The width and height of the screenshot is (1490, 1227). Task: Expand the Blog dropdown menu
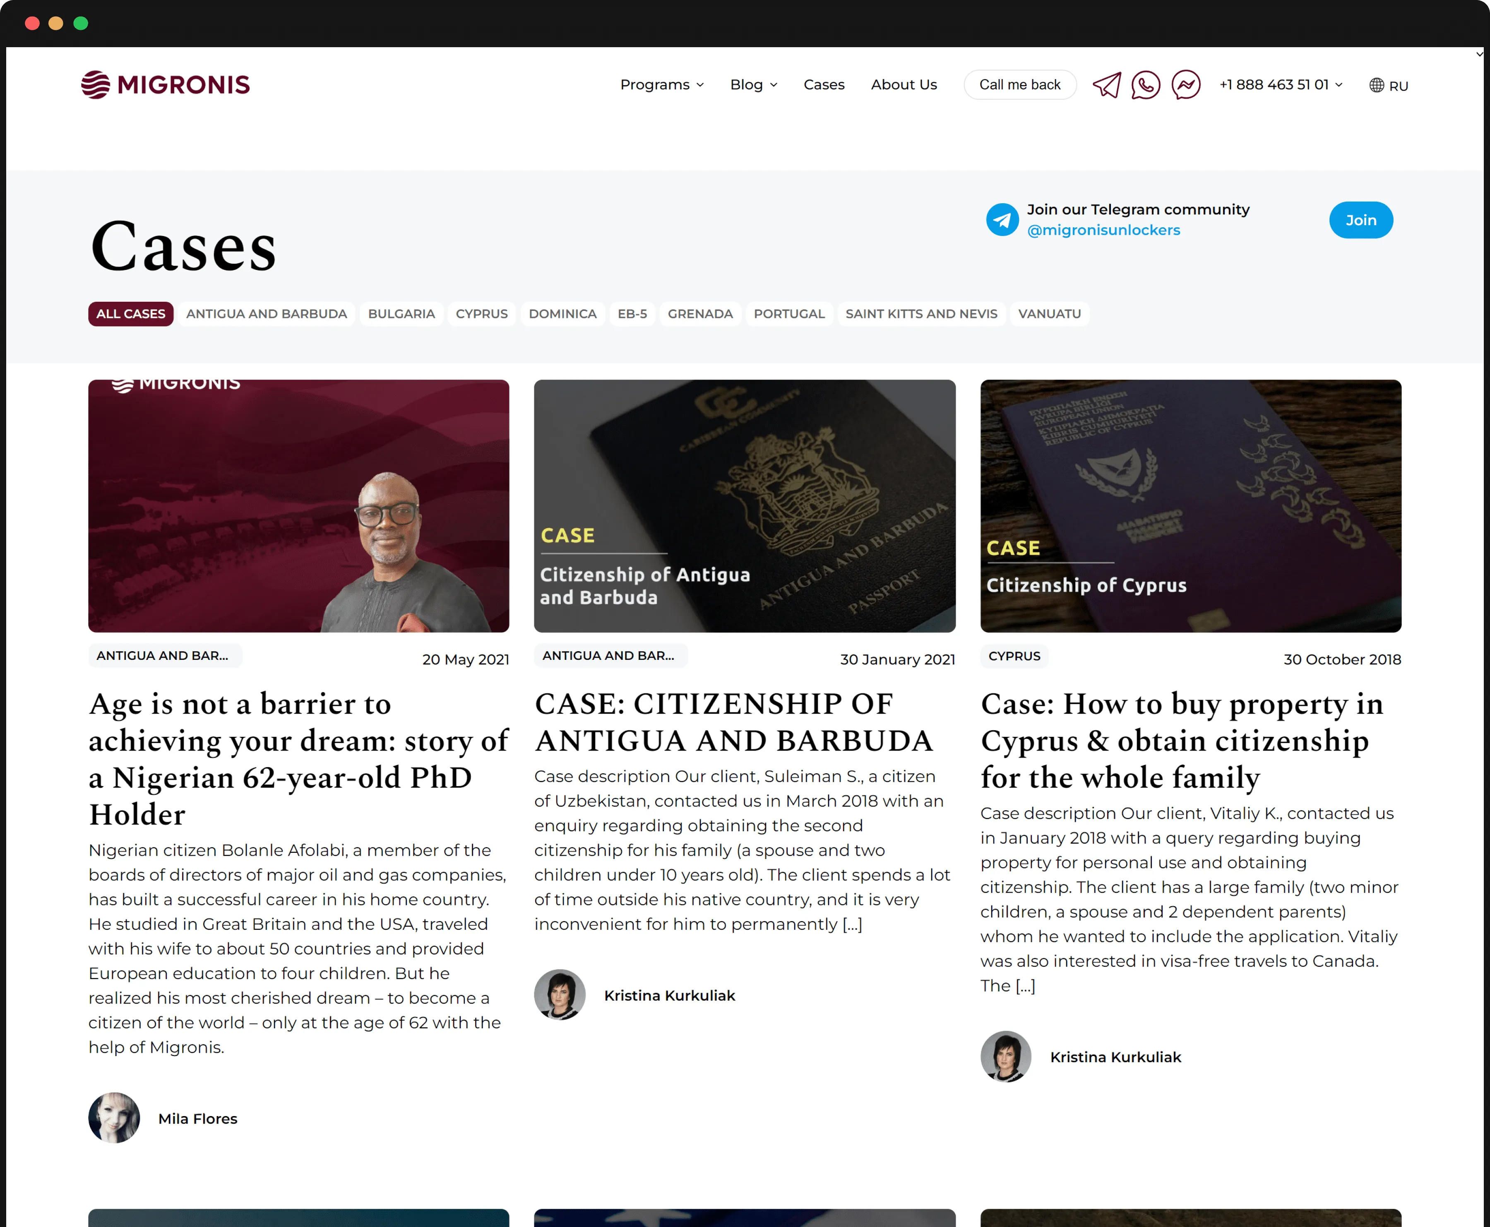pos(753,85)
